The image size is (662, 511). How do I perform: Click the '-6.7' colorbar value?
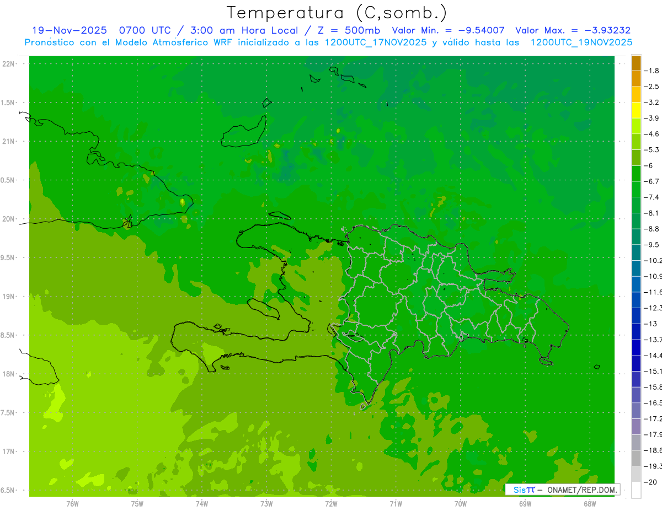[x=652, y=181]
